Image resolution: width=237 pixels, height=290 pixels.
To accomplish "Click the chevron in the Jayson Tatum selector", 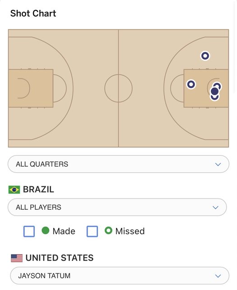I will pyautogui.click(x=218, y=276).
